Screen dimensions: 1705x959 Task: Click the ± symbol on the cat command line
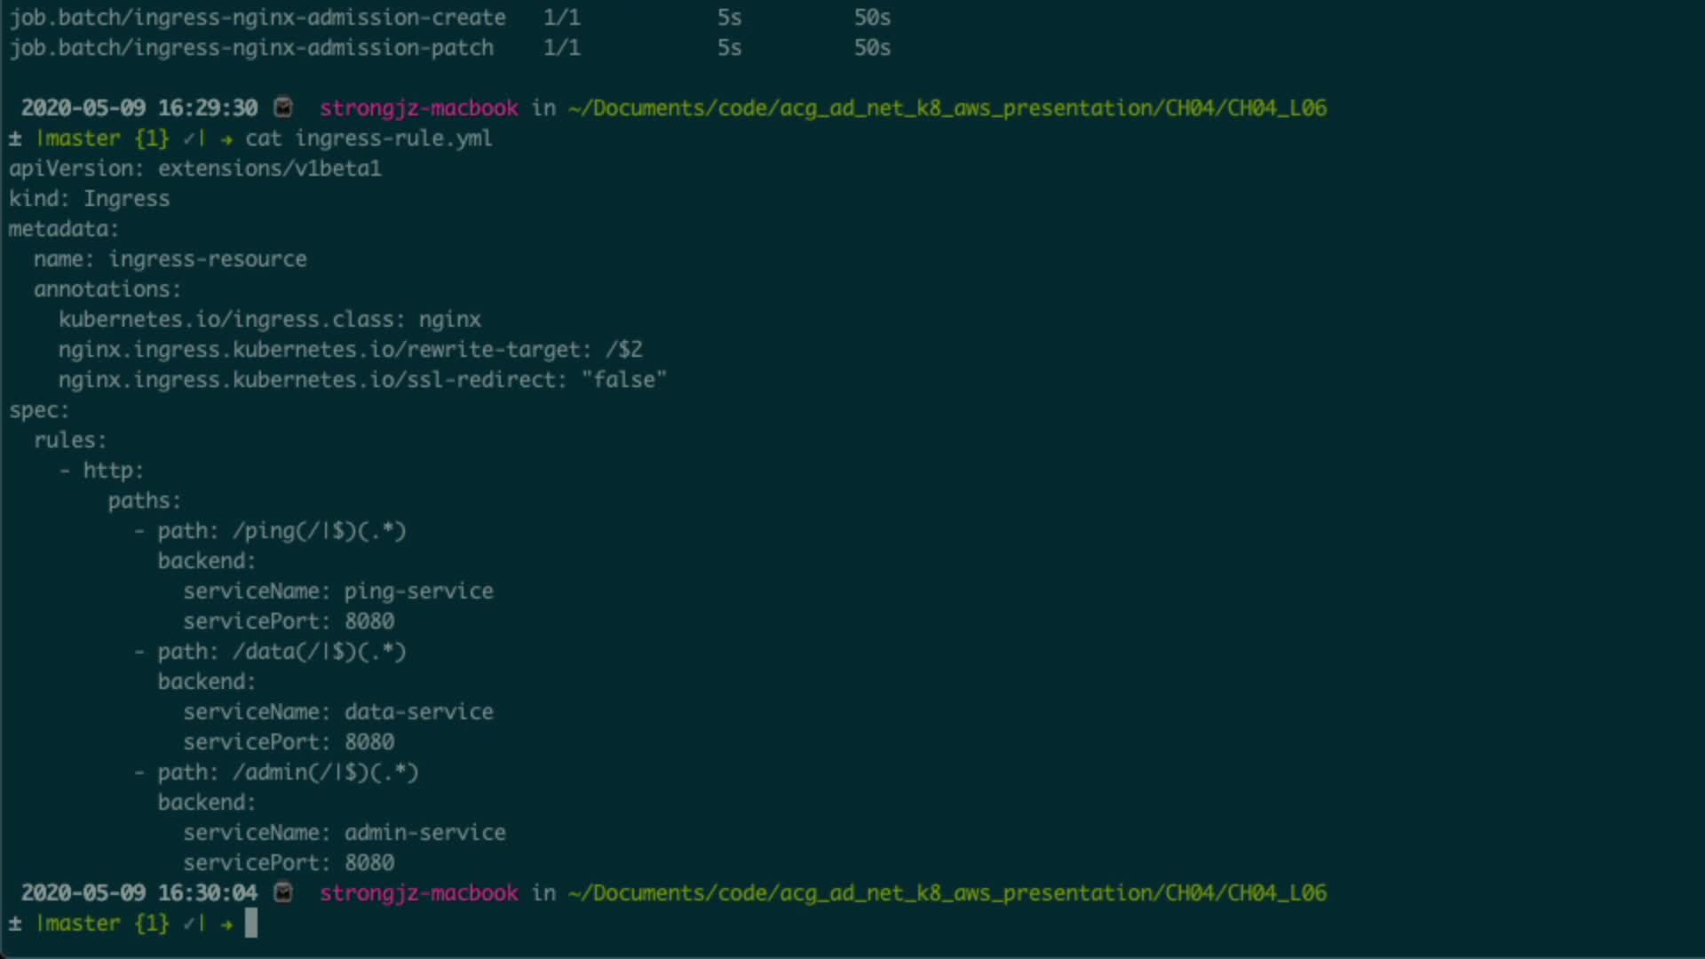click(x=15, y=139)
